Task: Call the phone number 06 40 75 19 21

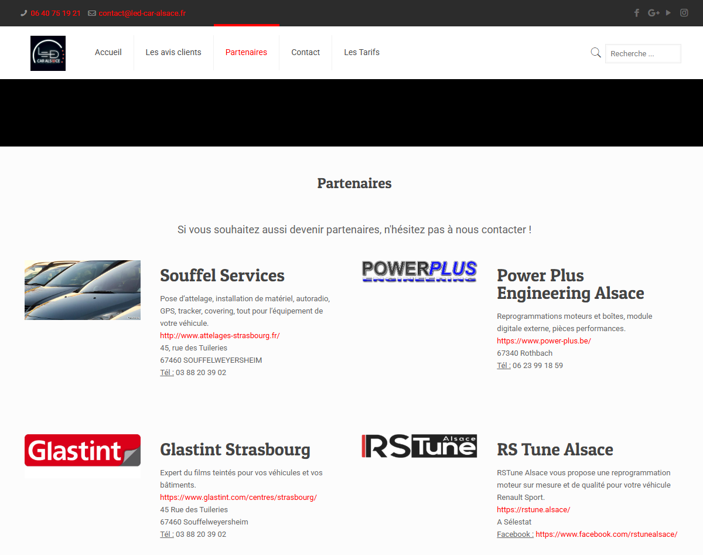Action: (x=56, y=13)
